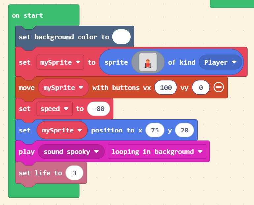Screen dimensions: 254x205
Task: Click the minus icon on the move block
Action: click(219, 87)
